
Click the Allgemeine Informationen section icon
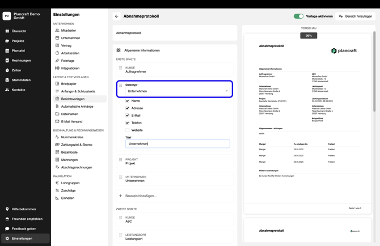pyautogui.click(x=119, y=50)
